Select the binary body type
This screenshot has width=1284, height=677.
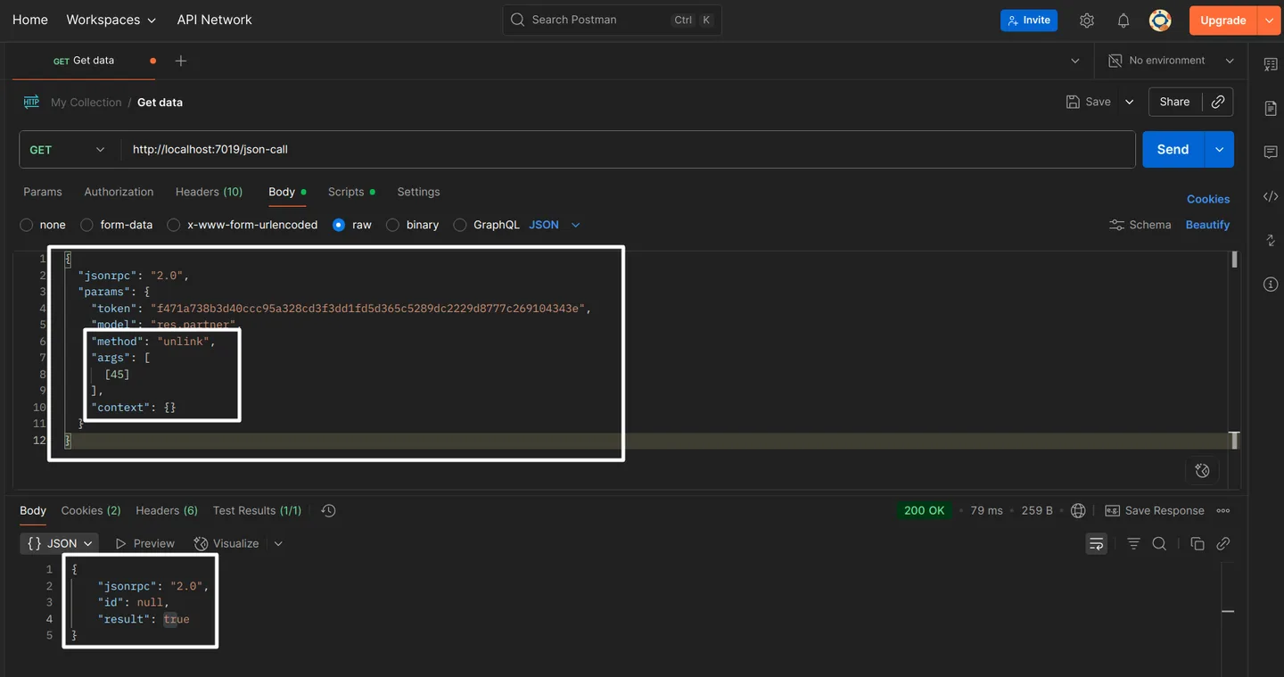tap(392, 225)
